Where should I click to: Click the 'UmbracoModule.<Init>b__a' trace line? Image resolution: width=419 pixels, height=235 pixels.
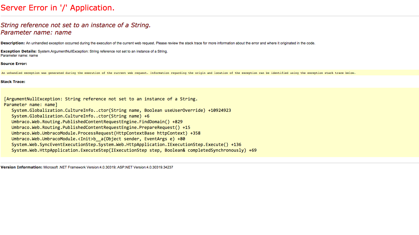[98, 139]
